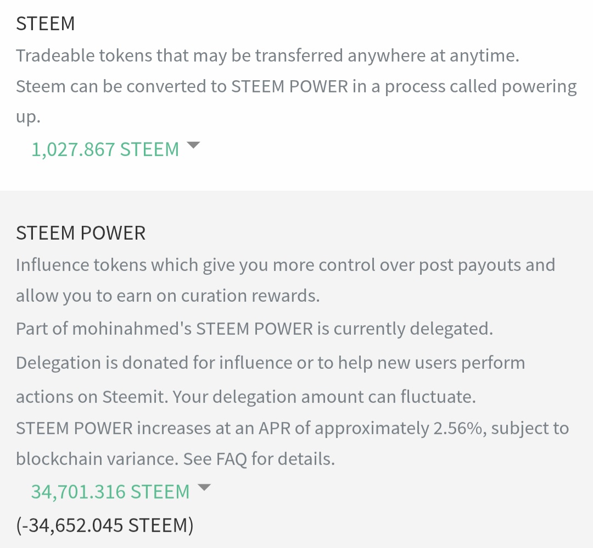This screenshot has height=548, width=593.
Task: Click the STEEM section heading
Action: point(46,24)
